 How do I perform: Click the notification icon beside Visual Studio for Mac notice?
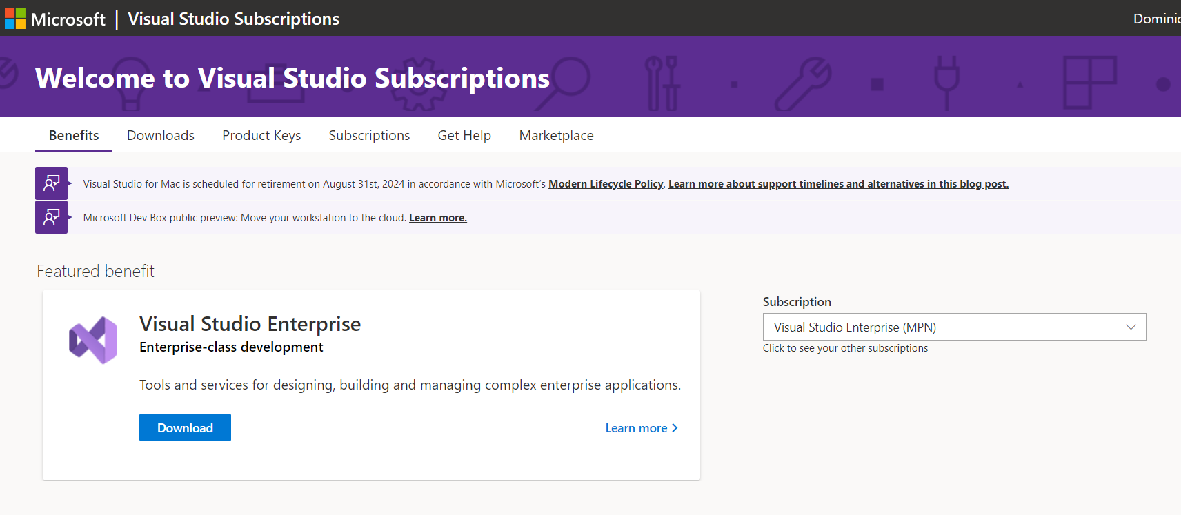(52, 183)
